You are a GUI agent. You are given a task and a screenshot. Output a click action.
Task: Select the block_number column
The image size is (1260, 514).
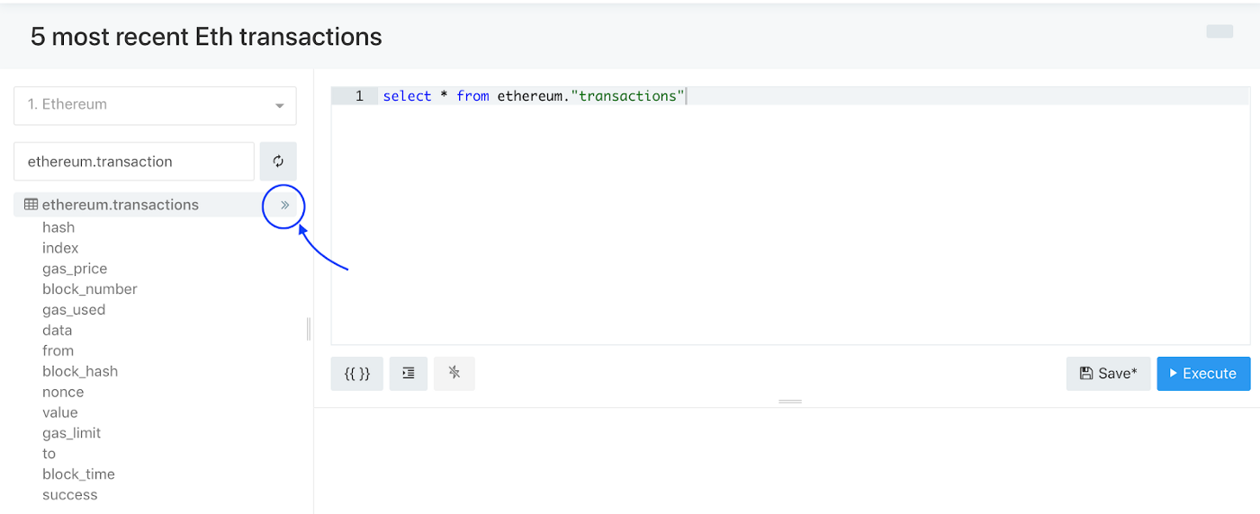(x=90, y=289)
